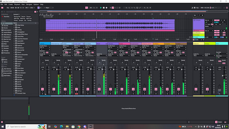Open the Plug-Ins browser category
The image size is (229, 129).
6,41
